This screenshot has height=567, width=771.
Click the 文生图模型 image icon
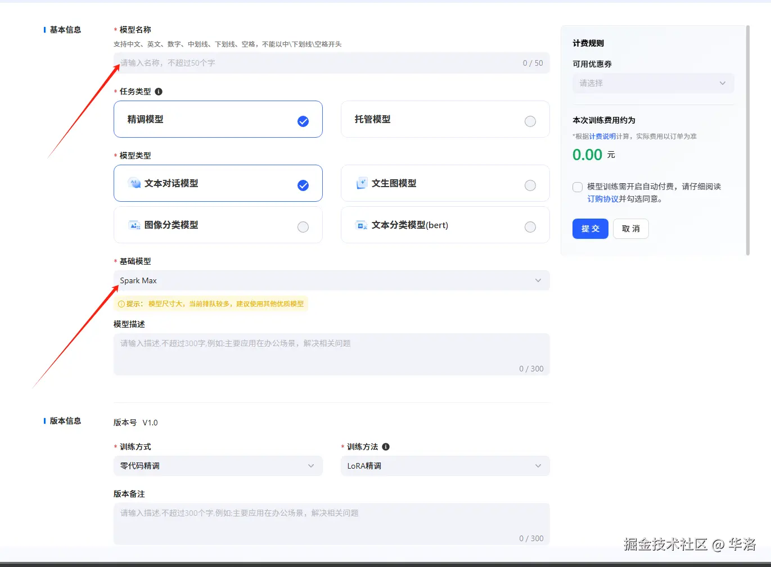click(x=362, y=183)
